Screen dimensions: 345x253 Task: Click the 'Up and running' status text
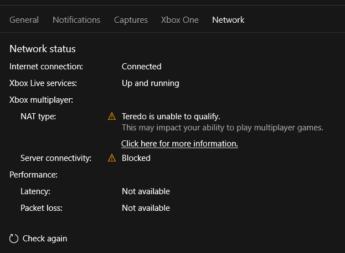tap(151, 83)
